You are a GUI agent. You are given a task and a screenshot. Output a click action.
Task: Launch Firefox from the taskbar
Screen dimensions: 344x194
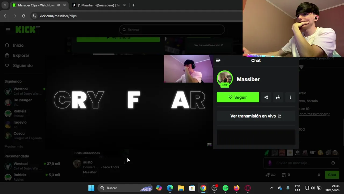236,188
